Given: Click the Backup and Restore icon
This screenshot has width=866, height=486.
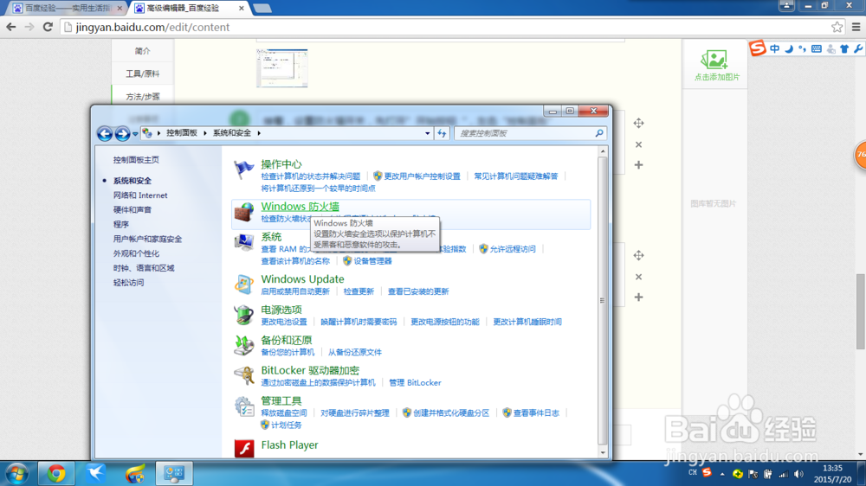Looking at the screenshot, I should click(243, 345).
